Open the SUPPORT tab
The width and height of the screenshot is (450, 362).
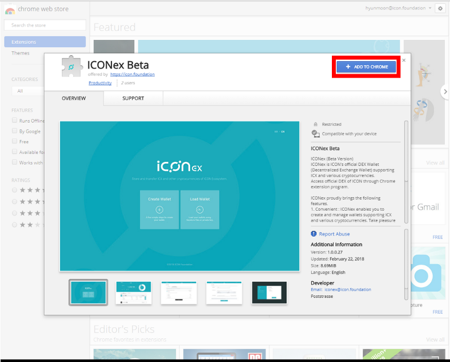(x=133, y=98)
